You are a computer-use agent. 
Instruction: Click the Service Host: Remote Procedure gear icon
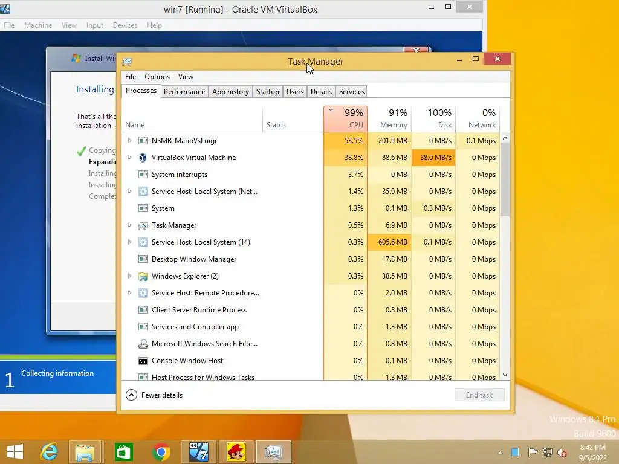(x=143, y=293)
